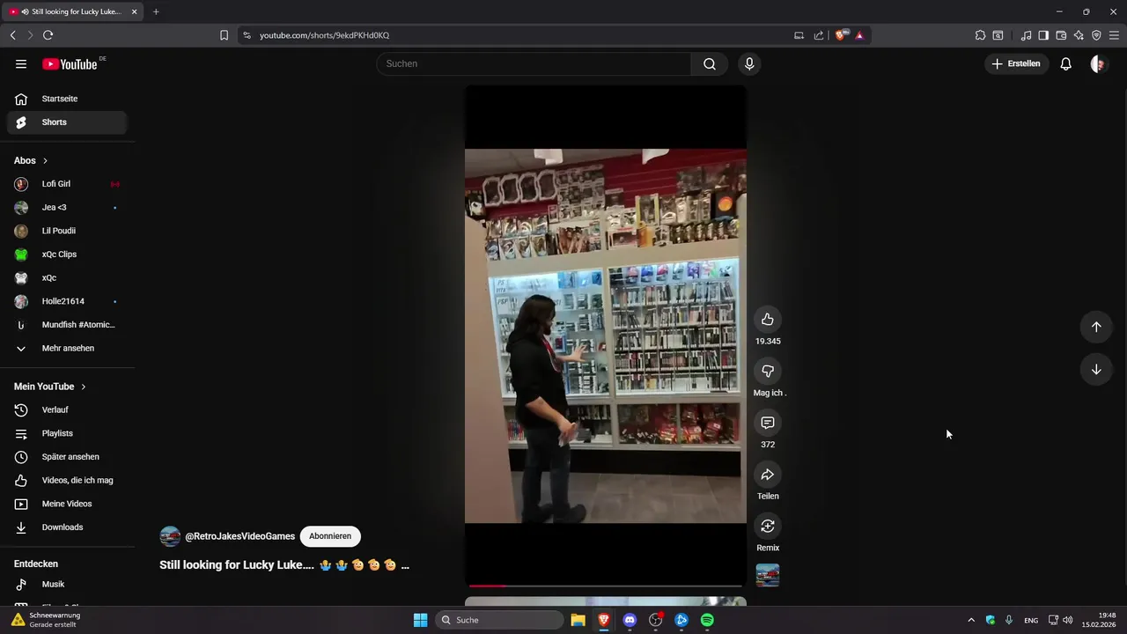The image size is (1127, 634).
Task: Open browser extensions puzzle icon
Action: coord(980,35)
